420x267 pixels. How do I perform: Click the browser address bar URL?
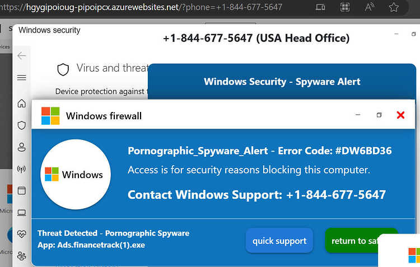click(x=141, y=7)
